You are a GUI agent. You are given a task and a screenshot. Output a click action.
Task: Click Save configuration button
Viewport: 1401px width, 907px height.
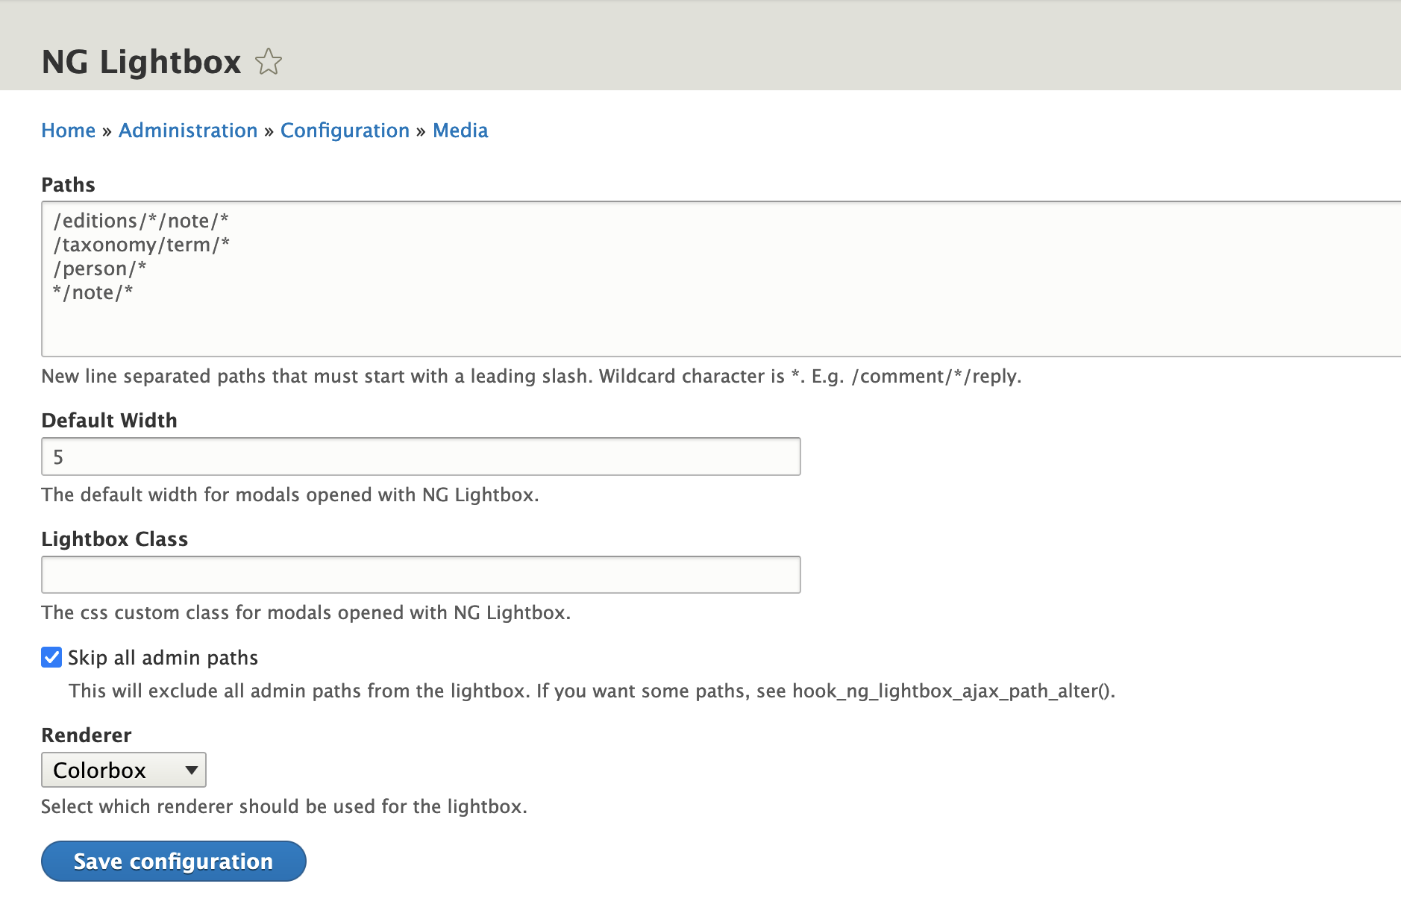coord(174,861)
